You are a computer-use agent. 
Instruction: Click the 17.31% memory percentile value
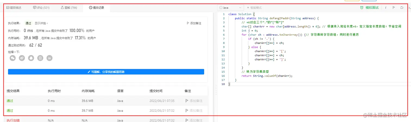point(80,38)
